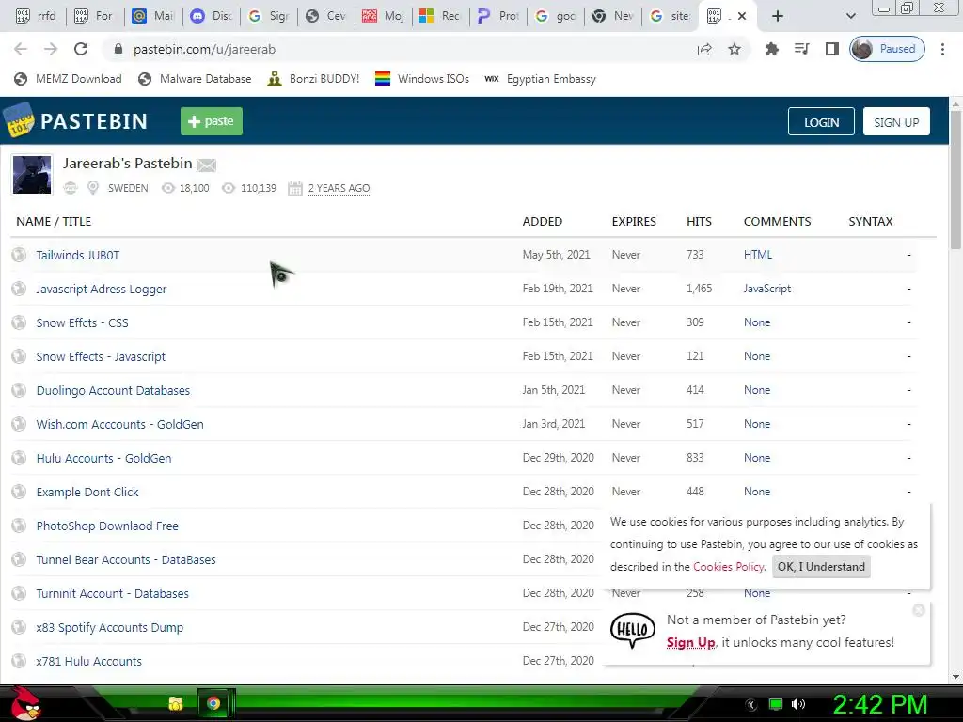Open Chrome three-dot menu

coord(942,49)
